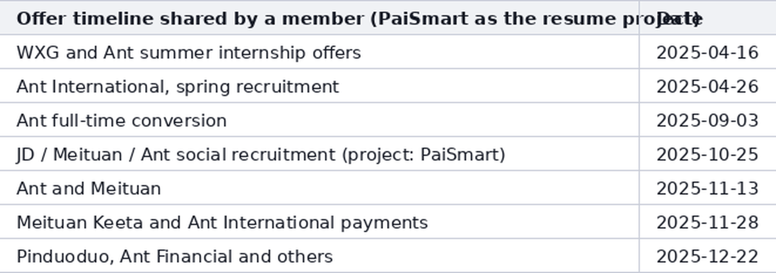Select the WXG and Ant summer internship offers cell
The width and height of the screenshot is (776, 273).
[319, 52]
